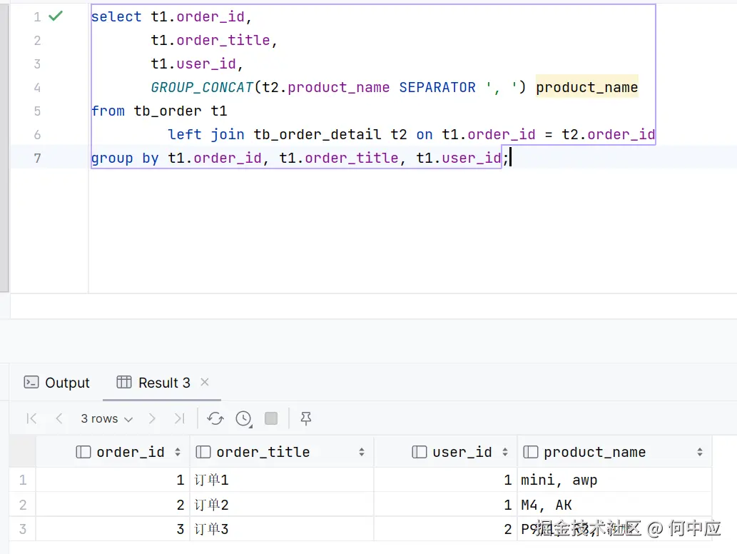The width and height of the screenshot is (737, 554).
Task: Click the result grid select-all corner
Action: point(23,452)
